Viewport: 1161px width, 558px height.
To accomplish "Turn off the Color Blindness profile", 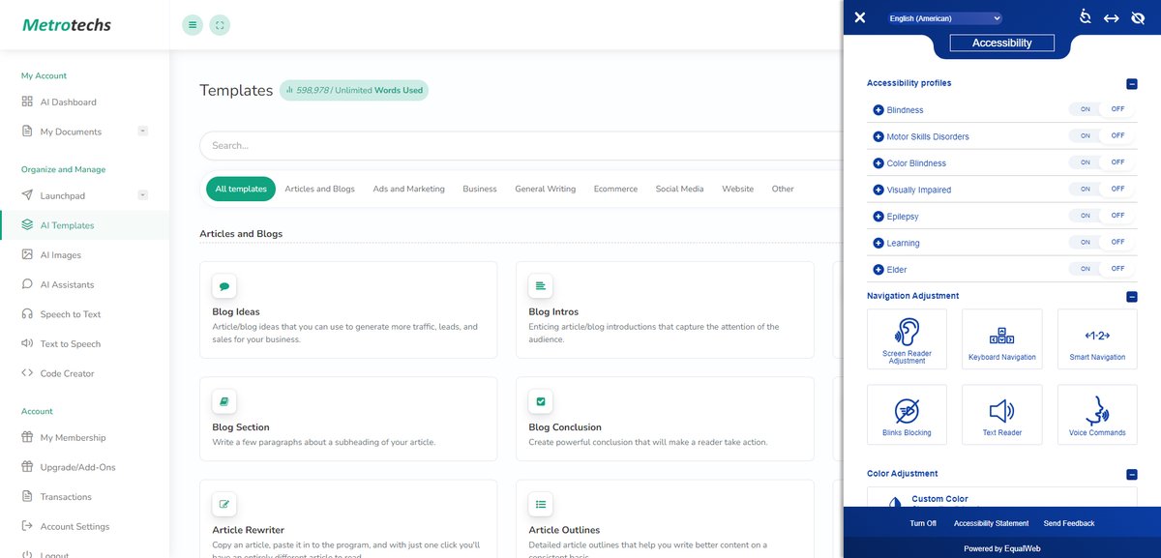I will point(1117,162).
